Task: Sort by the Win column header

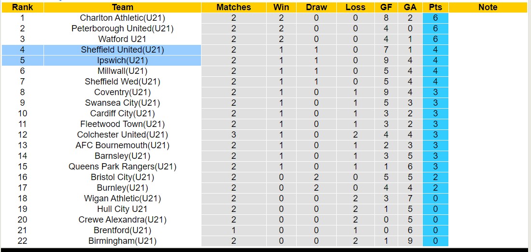Action: pos(281,7)
